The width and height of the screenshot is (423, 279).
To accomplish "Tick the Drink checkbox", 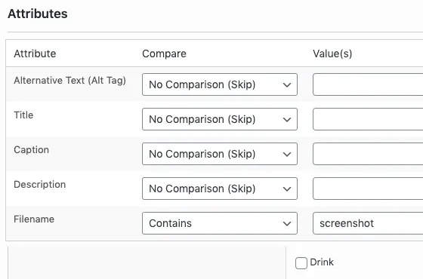I will pyautogui.click(x=301, y=263).
